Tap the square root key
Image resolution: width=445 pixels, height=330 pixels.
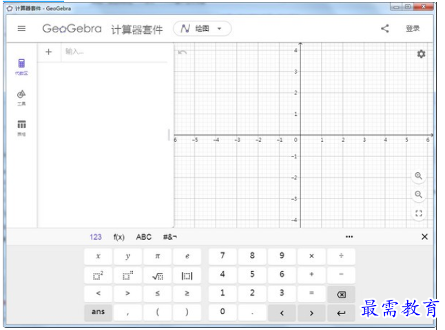[158, 275]
